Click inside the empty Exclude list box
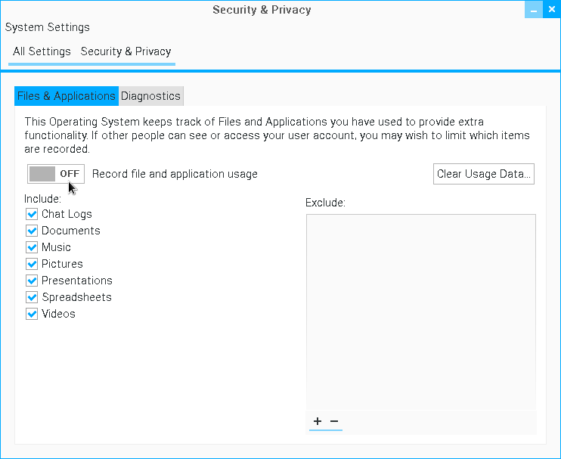Image resolution: width=561 pixels, height=459 pixels. (x=420, y=310)
